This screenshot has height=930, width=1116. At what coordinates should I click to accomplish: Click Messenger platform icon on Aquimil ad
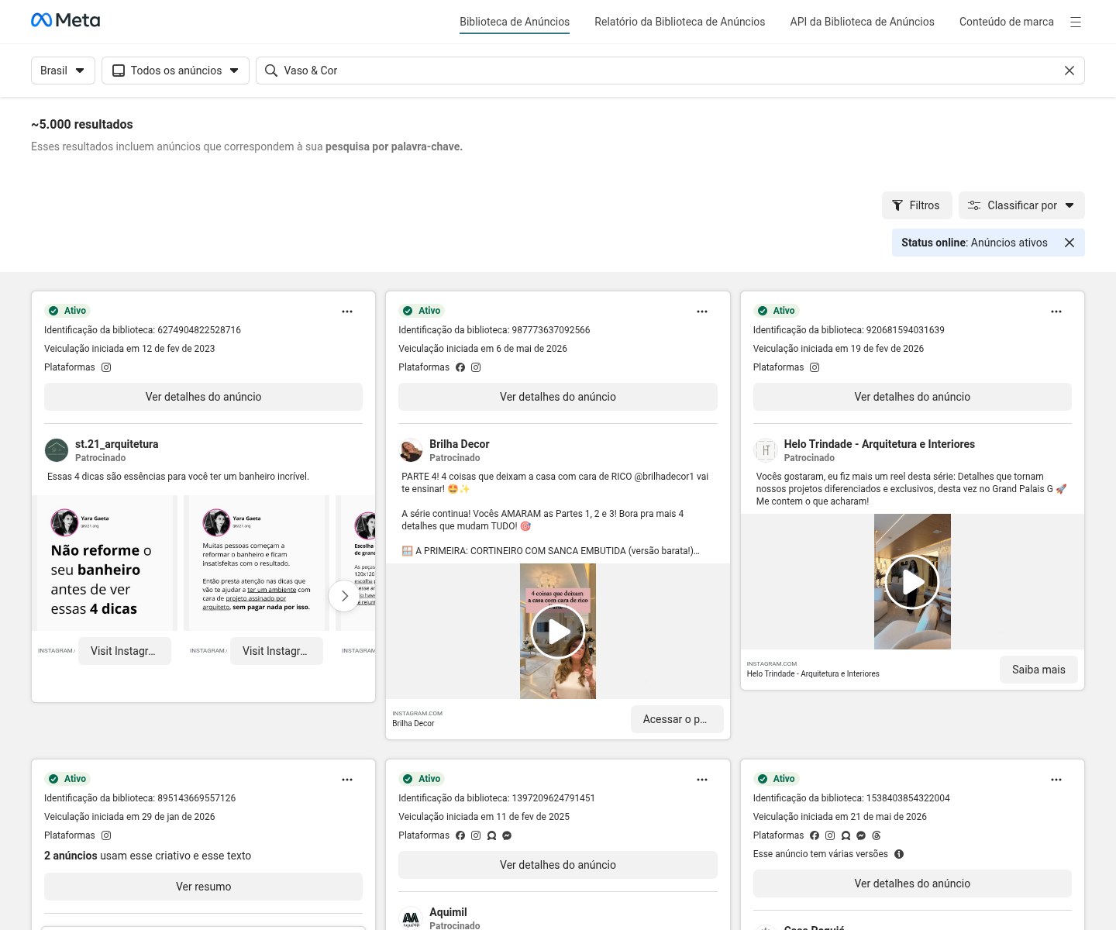[x=507, y=835]
